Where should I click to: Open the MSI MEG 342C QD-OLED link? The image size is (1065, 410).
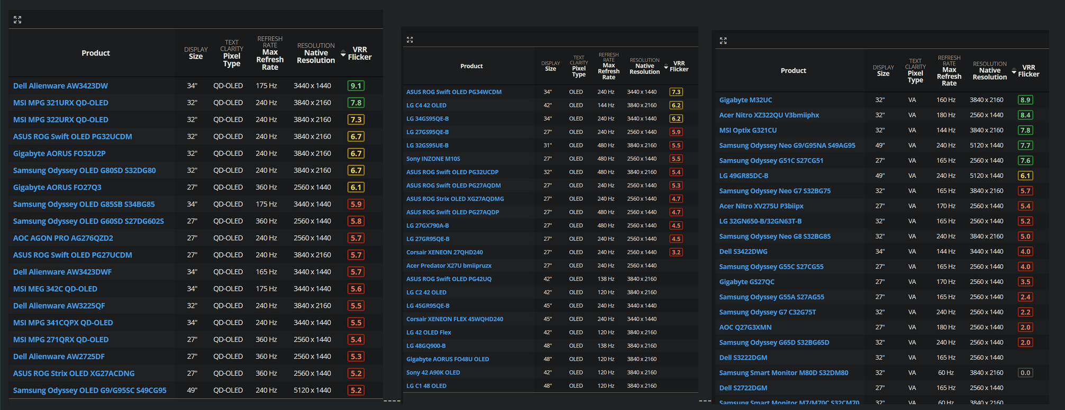tap(55, 288)
